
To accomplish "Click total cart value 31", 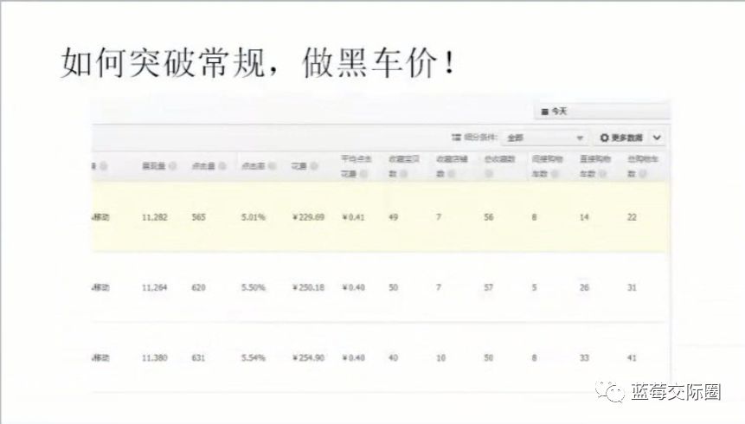I will [x=632, y=287].
